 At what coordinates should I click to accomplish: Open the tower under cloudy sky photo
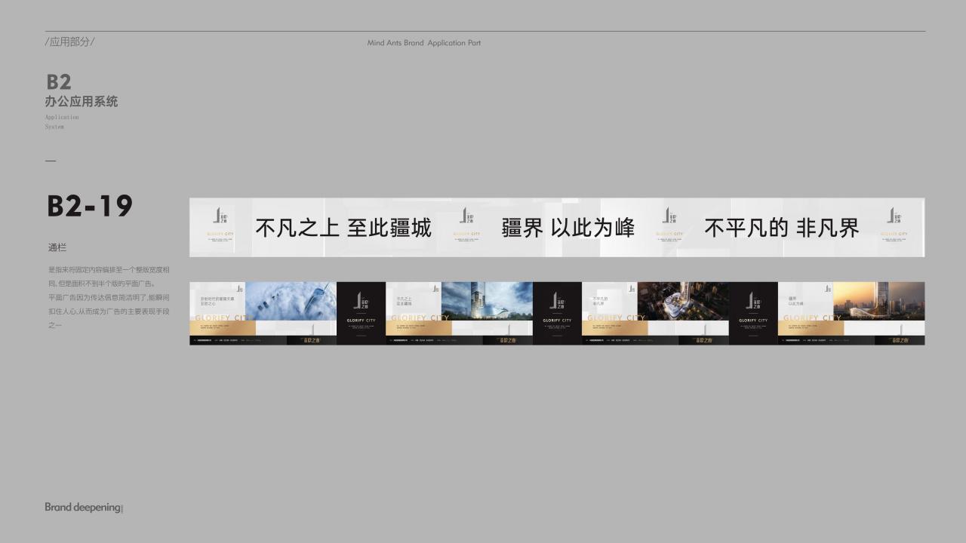tap(487, 300)
